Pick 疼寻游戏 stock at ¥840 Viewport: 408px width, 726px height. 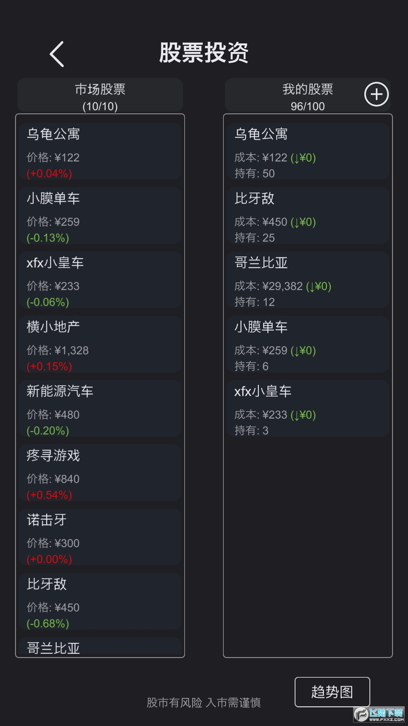(x=100, y=473)
